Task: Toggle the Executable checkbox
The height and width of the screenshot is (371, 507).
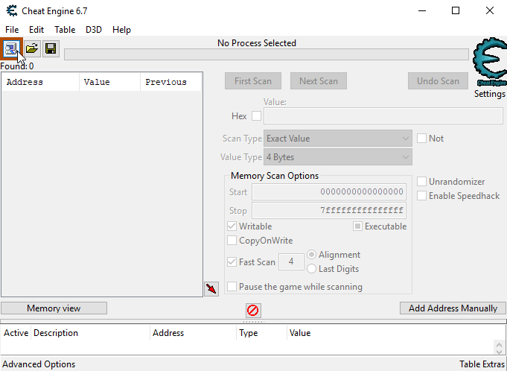Action: [x=357, y=226]
